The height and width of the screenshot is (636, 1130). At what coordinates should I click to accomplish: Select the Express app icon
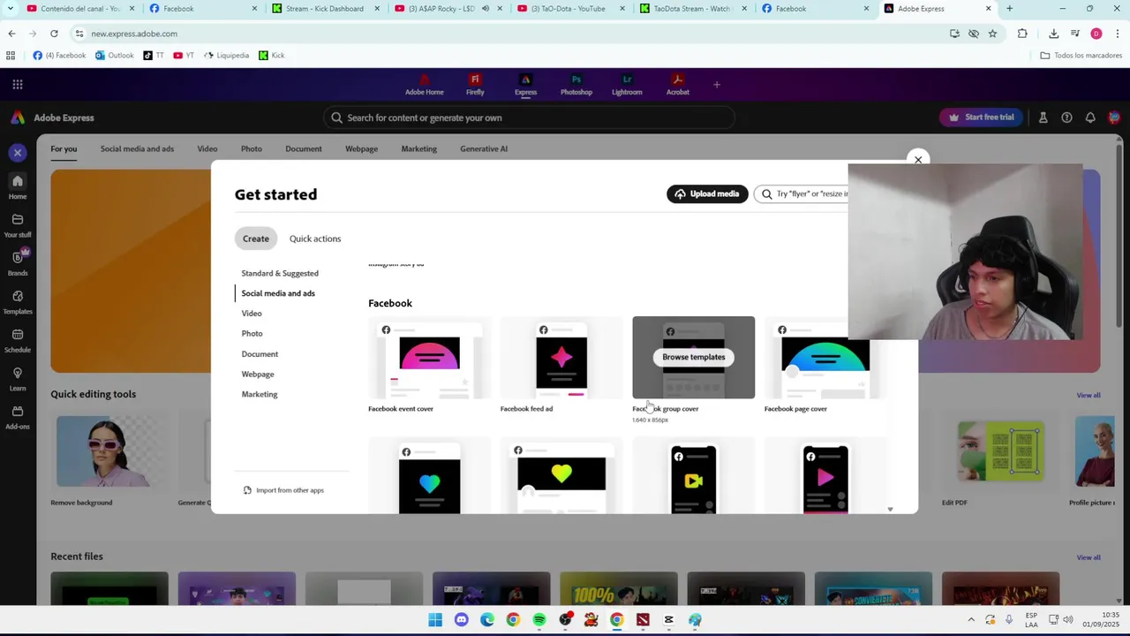(x=525, y=85)
